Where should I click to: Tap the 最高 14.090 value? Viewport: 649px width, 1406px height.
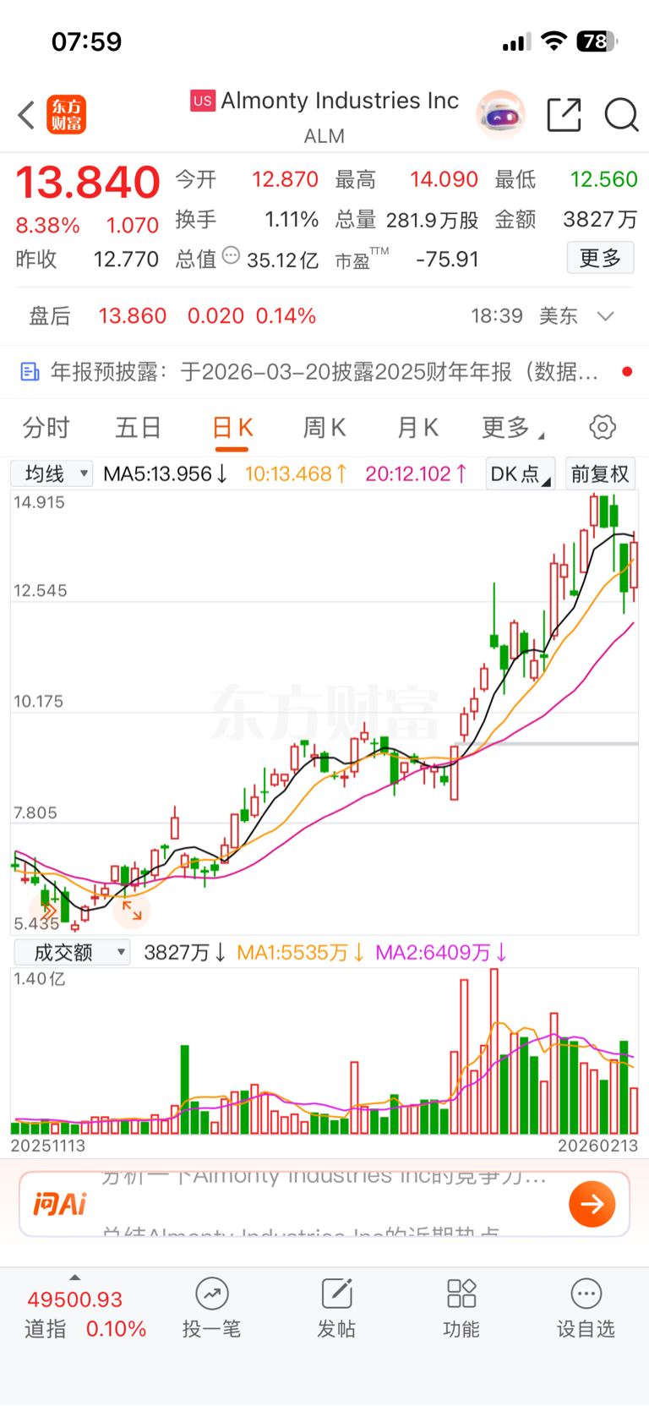click(x=444, y=179)
